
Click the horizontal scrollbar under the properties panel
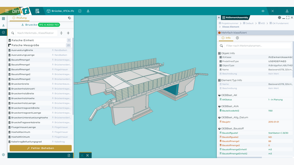click(239, 158)
